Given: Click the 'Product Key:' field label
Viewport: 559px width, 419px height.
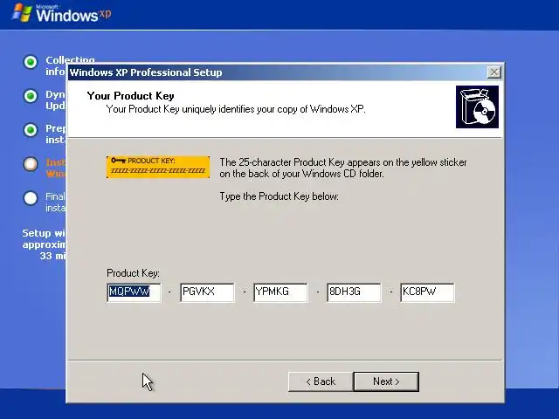Looking at the screenshot, I should [133, 273].
